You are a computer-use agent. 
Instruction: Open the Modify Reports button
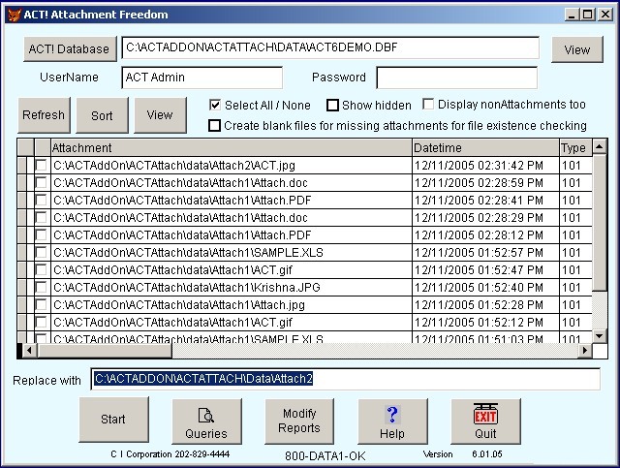pos(299,421)
